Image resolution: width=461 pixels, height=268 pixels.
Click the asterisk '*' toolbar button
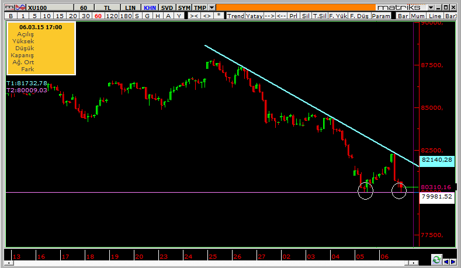[x=219, y=16]
